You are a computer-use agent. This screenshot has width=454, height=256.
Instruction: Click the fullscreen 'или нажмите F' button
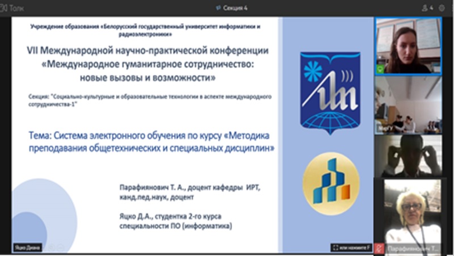tap(351, 247)
